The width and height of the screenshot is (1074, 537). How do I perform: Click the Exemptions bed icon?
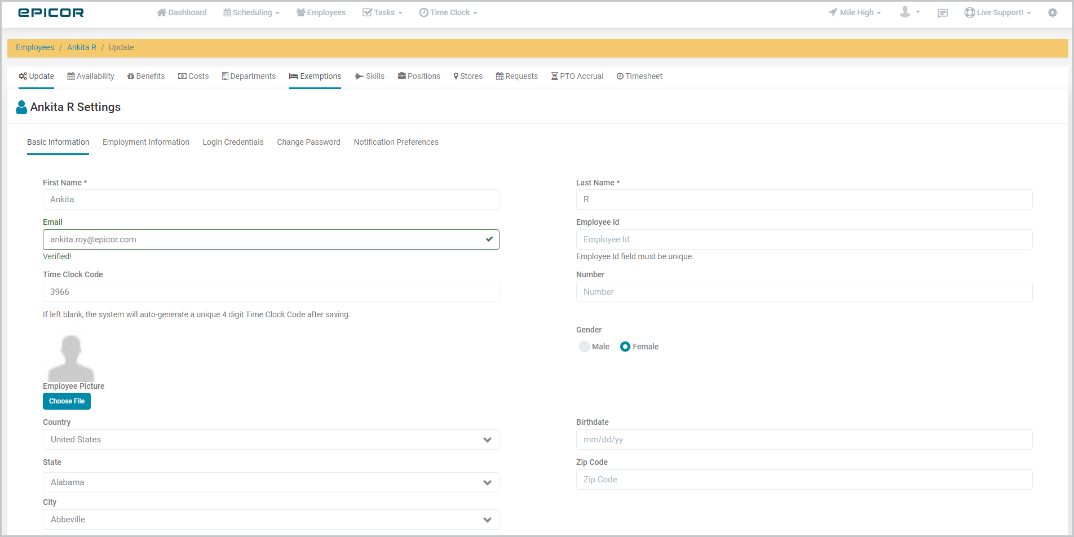pos(294,76)
